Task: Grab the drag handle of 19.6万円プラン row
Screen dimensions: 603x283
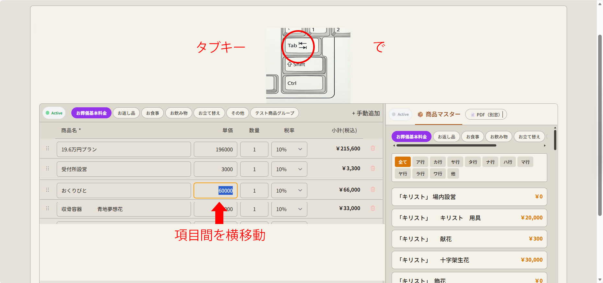Action: click(48, 148)
